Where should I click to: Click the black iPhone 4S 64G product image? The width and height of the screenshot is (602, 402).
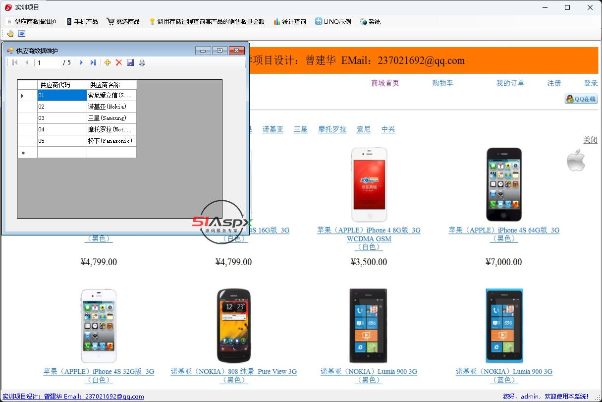click(504, 184)
